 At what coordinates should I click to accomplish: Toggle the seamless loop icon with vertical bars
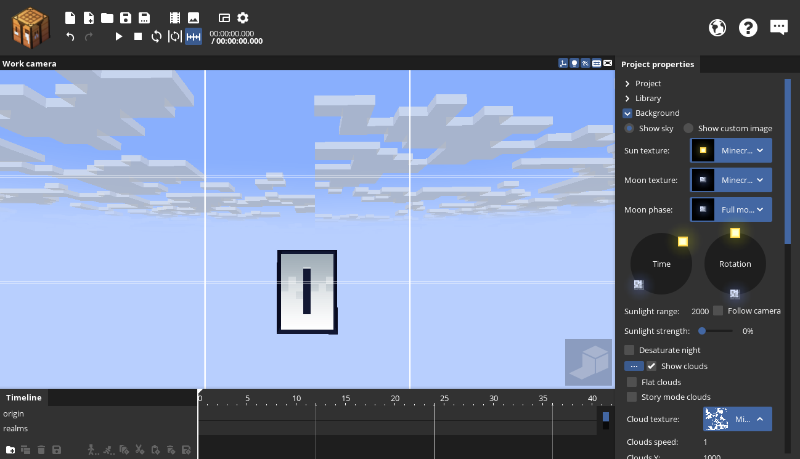(x=175, y=36)
